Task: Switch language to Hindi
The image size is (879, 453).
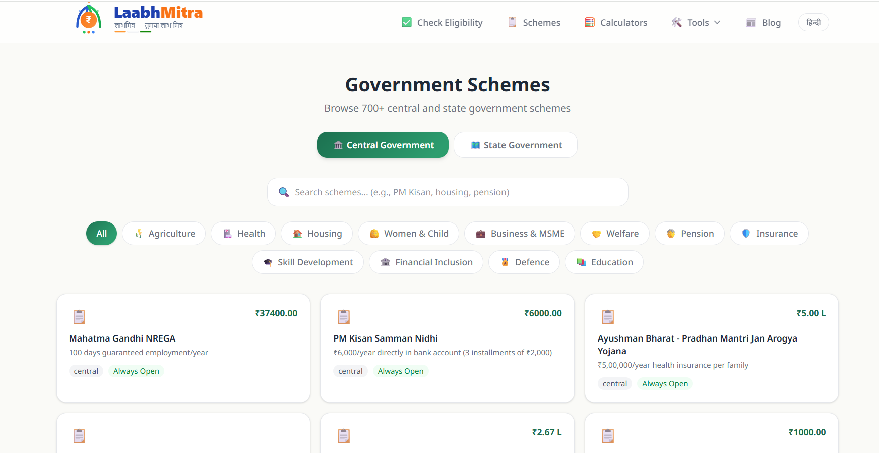Action: click(813, 22)
